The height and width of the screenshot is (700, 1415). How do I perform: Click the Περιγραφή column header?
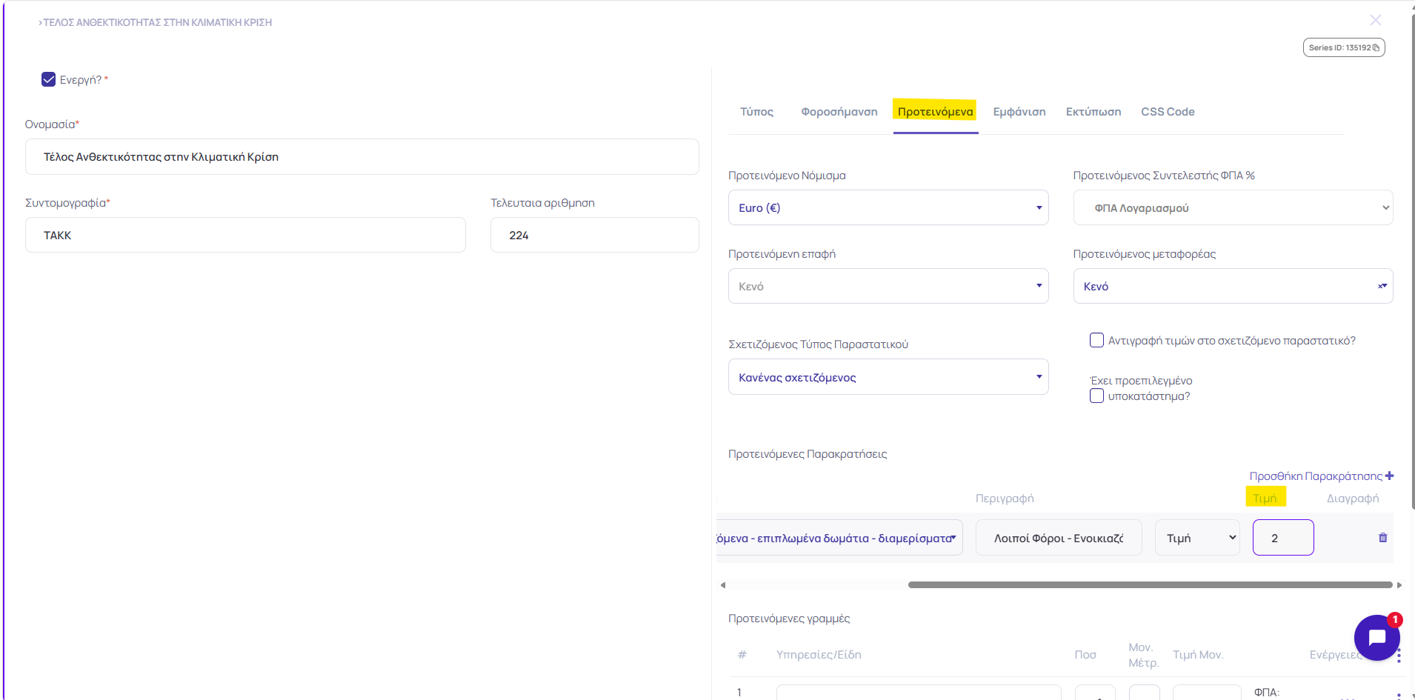tap(1005, 498)
